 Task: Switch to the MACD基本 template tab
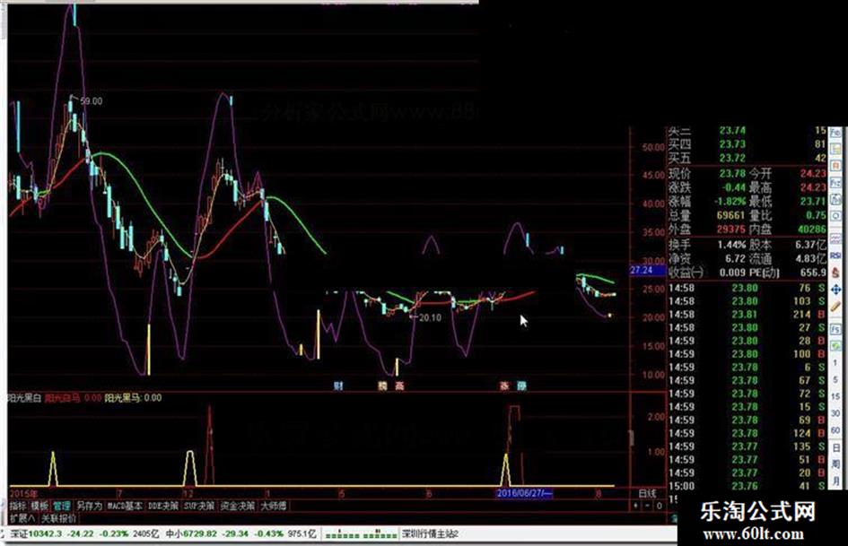125,506
